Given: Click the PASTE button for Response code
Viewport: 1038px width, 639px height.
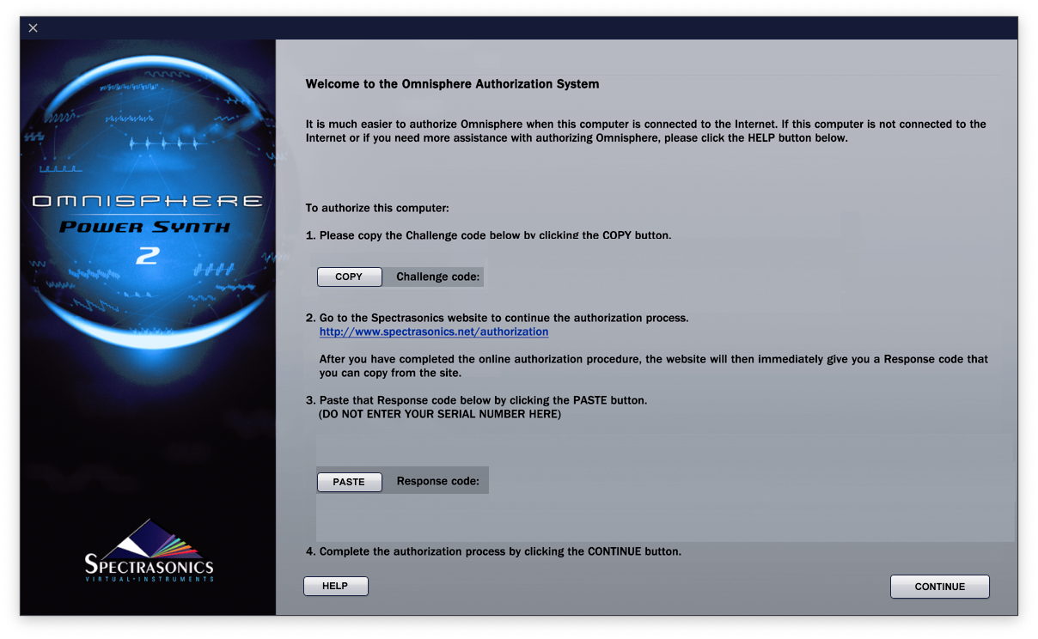Looking at the screenshot, I should click(x=349, y=482).
